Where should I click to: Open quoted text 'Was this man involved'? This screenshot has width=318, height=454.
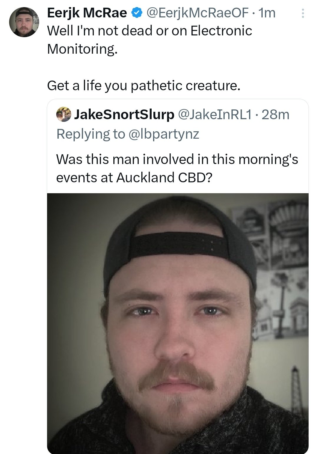(177, 159)
